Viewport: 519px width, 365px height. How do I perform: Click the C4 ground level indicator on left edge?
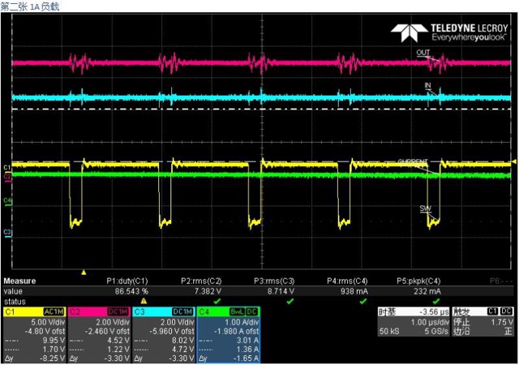click(7, 201)
